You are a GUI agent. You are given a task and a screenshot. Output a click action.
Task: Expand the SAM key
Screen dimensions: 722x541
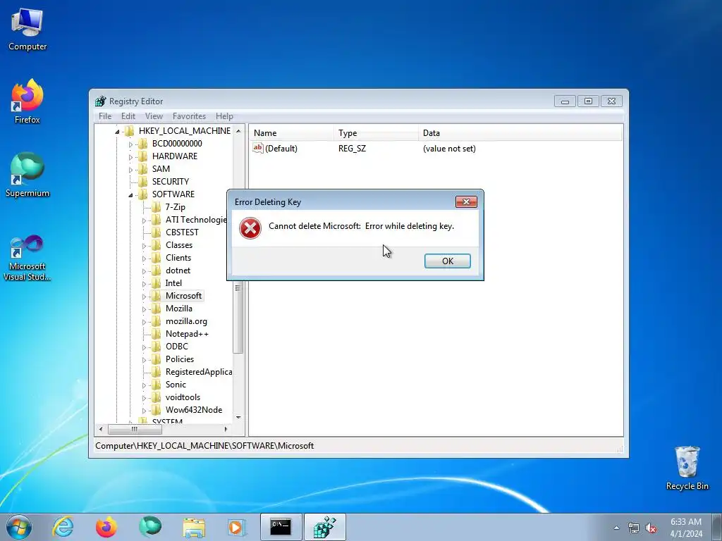[x=130, y=170]
